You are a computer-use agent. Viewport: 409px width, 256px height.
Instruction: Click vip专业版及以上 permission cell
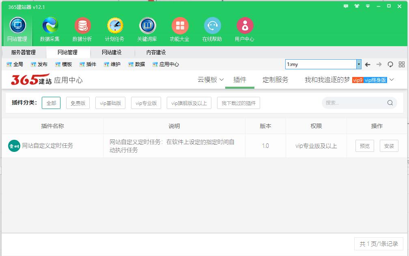click(x=316, y=146)
